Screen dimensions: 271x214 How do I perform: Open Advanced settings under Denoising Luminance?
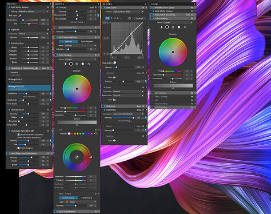tap(29, 97)
